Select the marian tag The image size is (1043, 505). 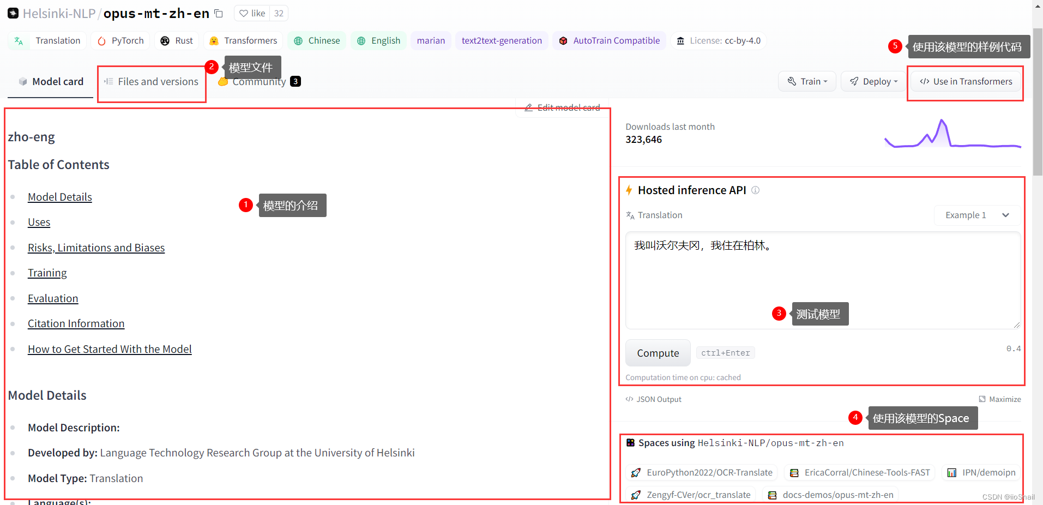[x=431, y=41]
